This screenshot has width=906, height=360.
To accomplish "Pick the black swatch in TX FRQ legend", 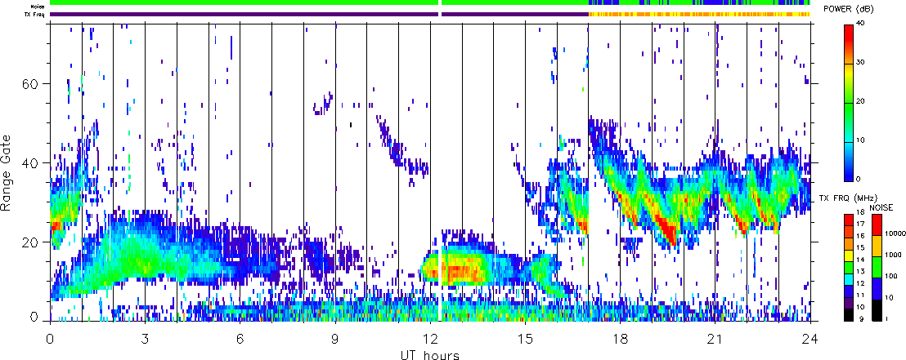I will (850, 315).
